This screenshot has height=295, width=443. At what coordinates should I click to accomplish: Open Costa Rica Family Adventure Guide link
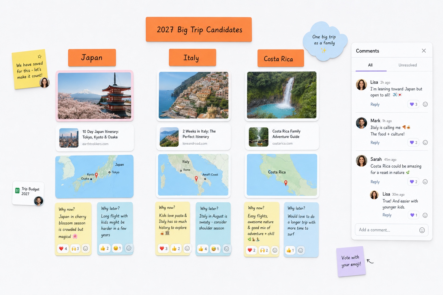(282, 137)
